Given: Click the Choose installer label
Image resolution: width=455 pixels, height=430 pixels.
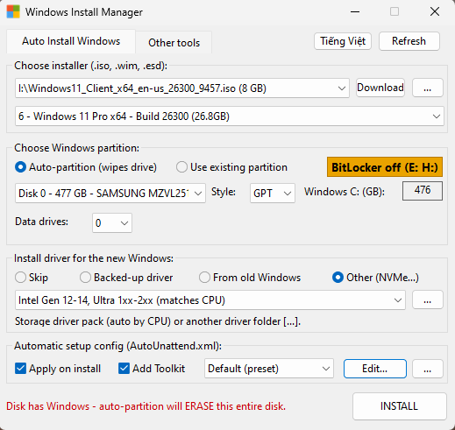Looking at the screenshot, I should tap(90, 66).
